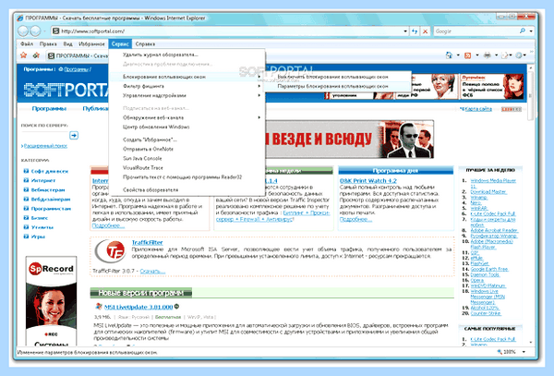Click the site search arrow button
Screen dimensions: 554x376
pyautogui.click(x=74, y=136)
